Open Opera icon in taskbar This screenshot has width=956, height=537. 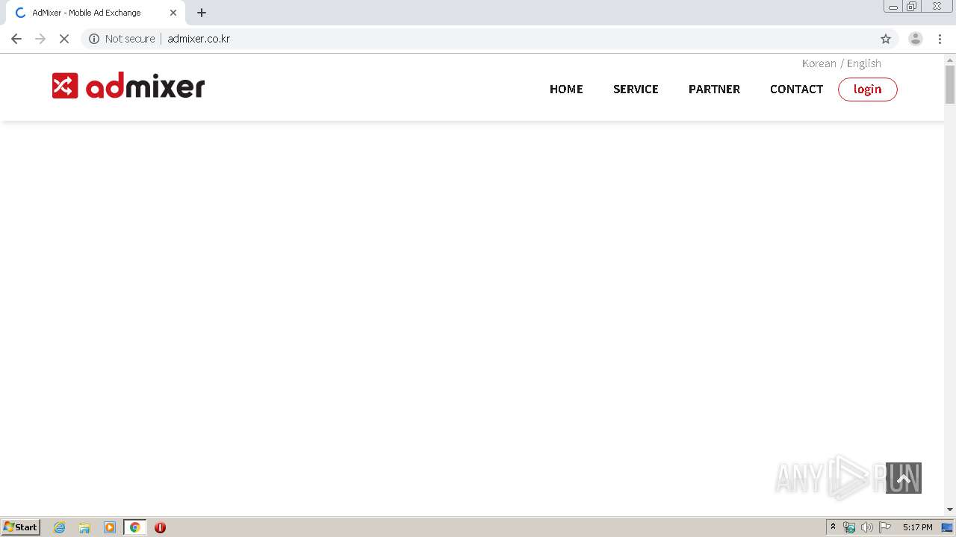point(160,527)
